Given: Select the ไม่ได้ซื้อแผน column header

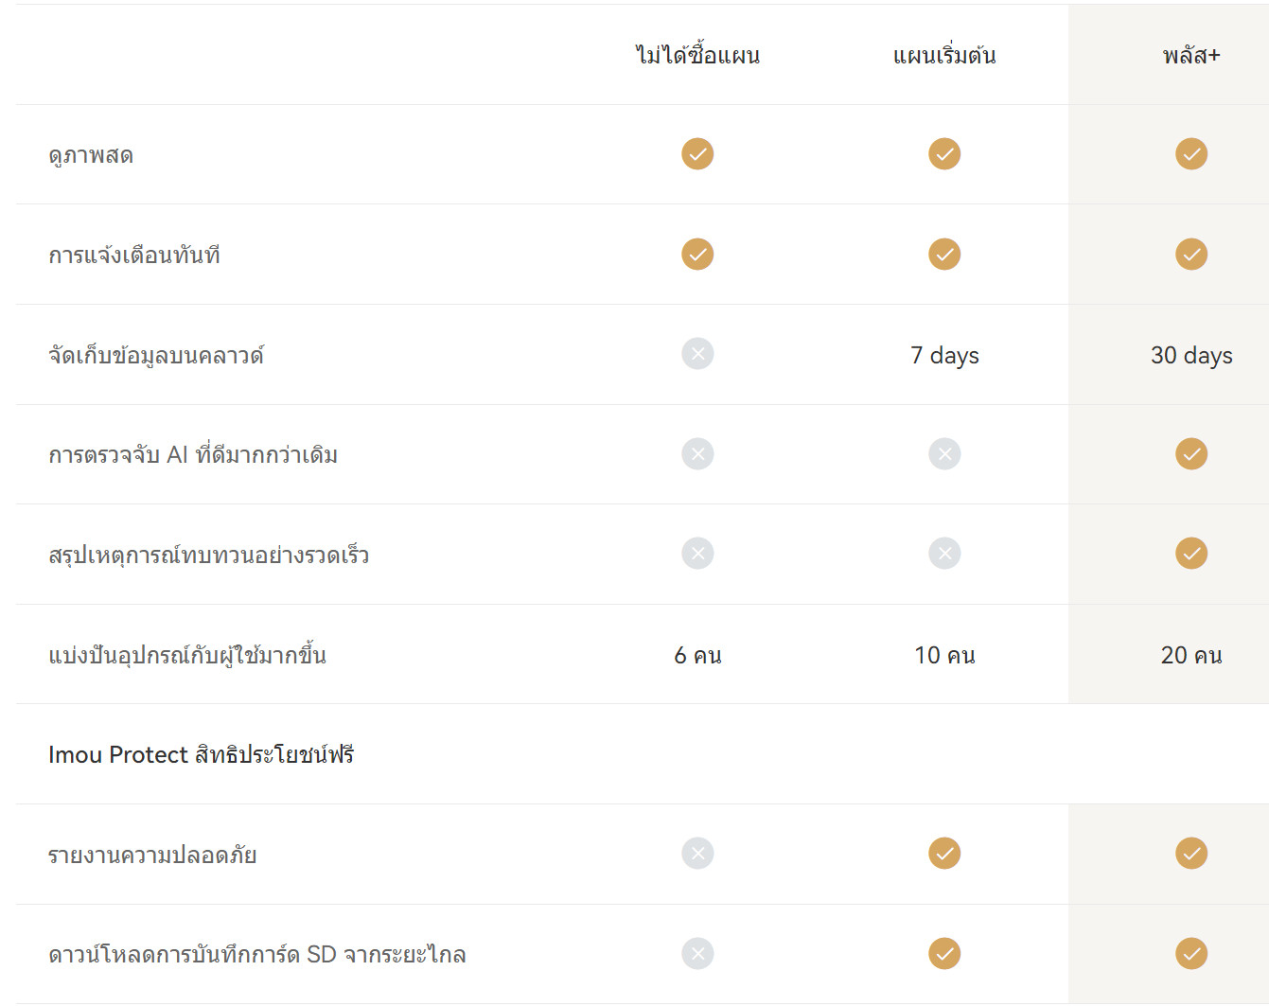Looking at the screenshot, I should (x=697, y=55).
